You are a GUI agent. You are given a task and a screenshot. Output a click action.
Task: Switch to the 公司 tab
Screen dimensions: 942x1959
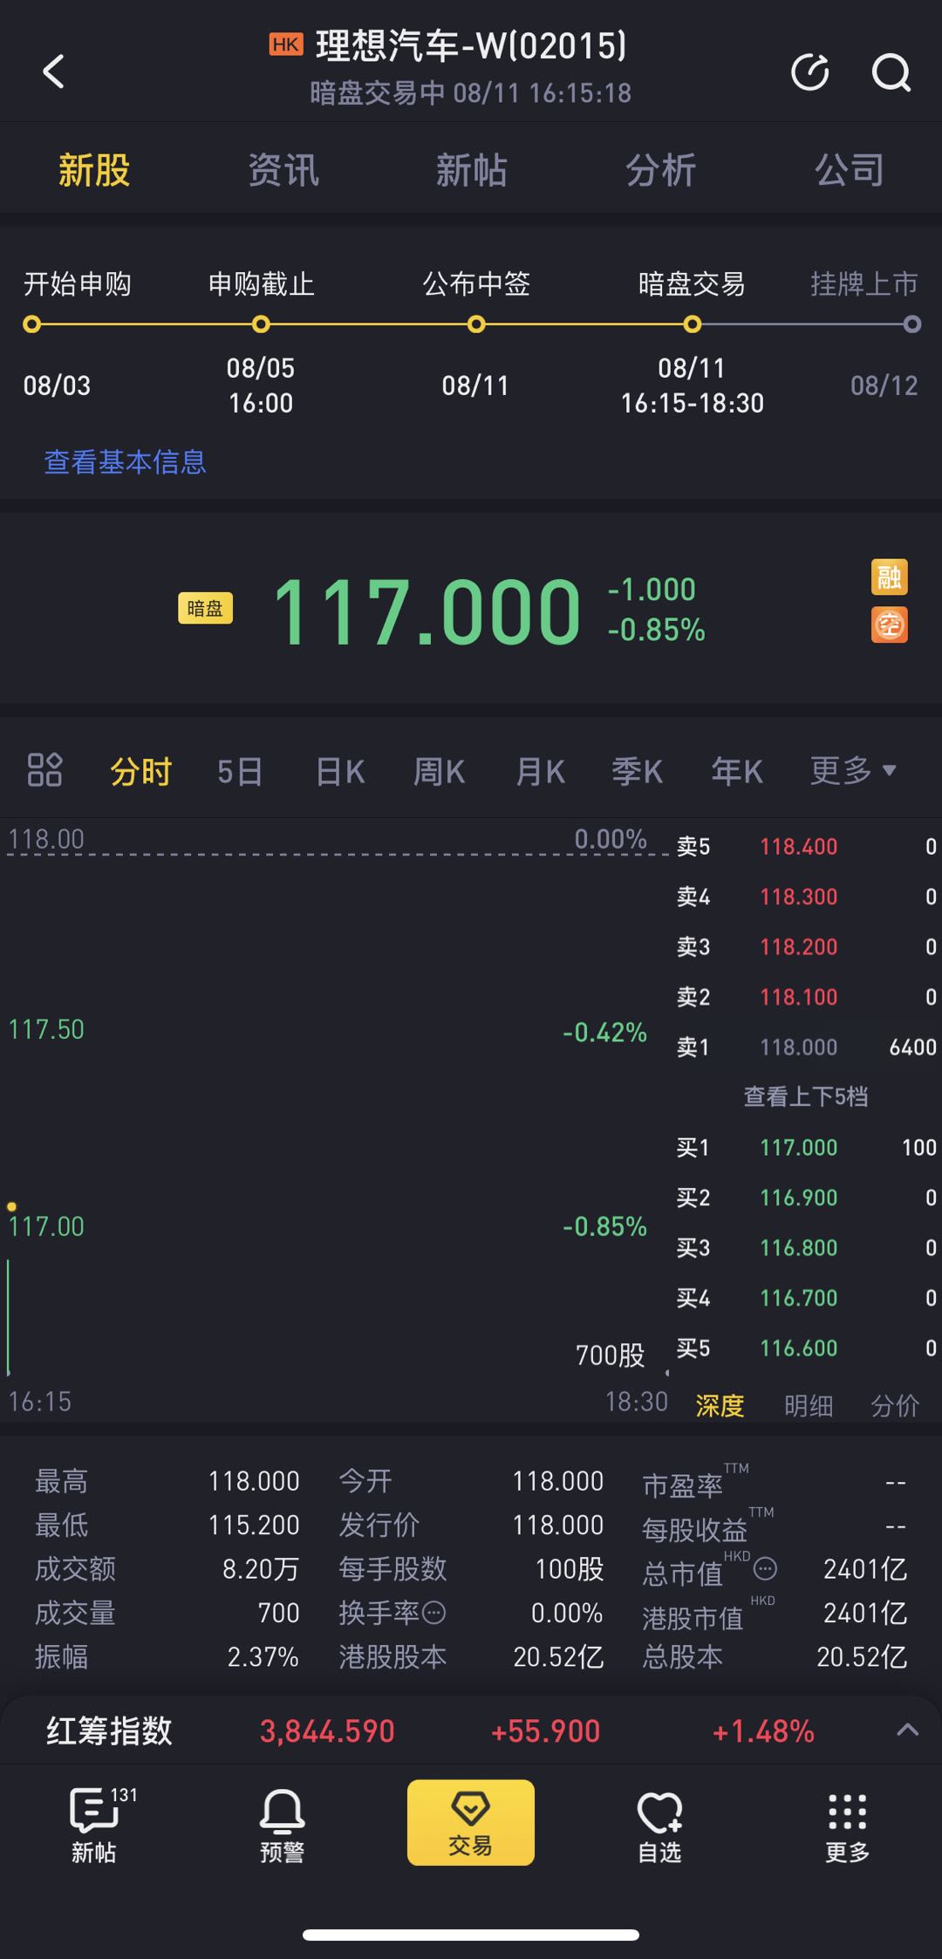coord(849,170)
